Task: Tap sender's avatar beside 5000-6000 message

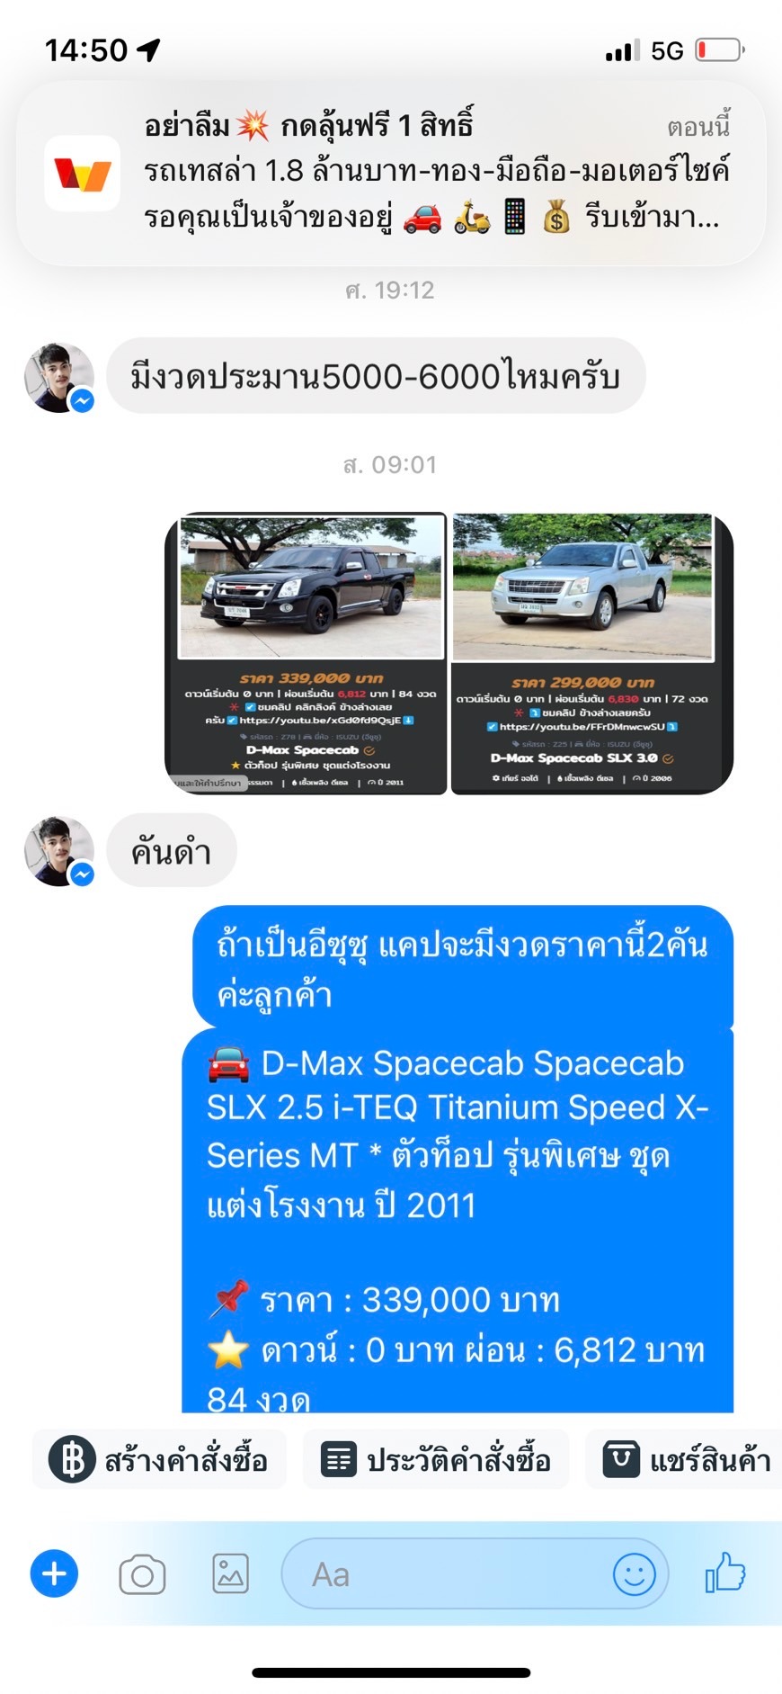Action: [x=59, y=378]
